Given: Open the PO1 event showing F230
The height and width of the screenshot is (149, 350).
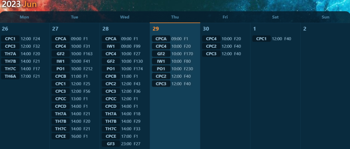Looking at the screenshot, I should click(x=161, y=69).
